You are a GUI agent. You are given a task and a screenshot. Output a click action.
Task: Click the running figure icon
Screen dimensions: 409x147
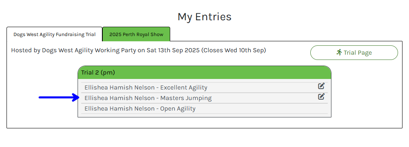click(339, 52)
